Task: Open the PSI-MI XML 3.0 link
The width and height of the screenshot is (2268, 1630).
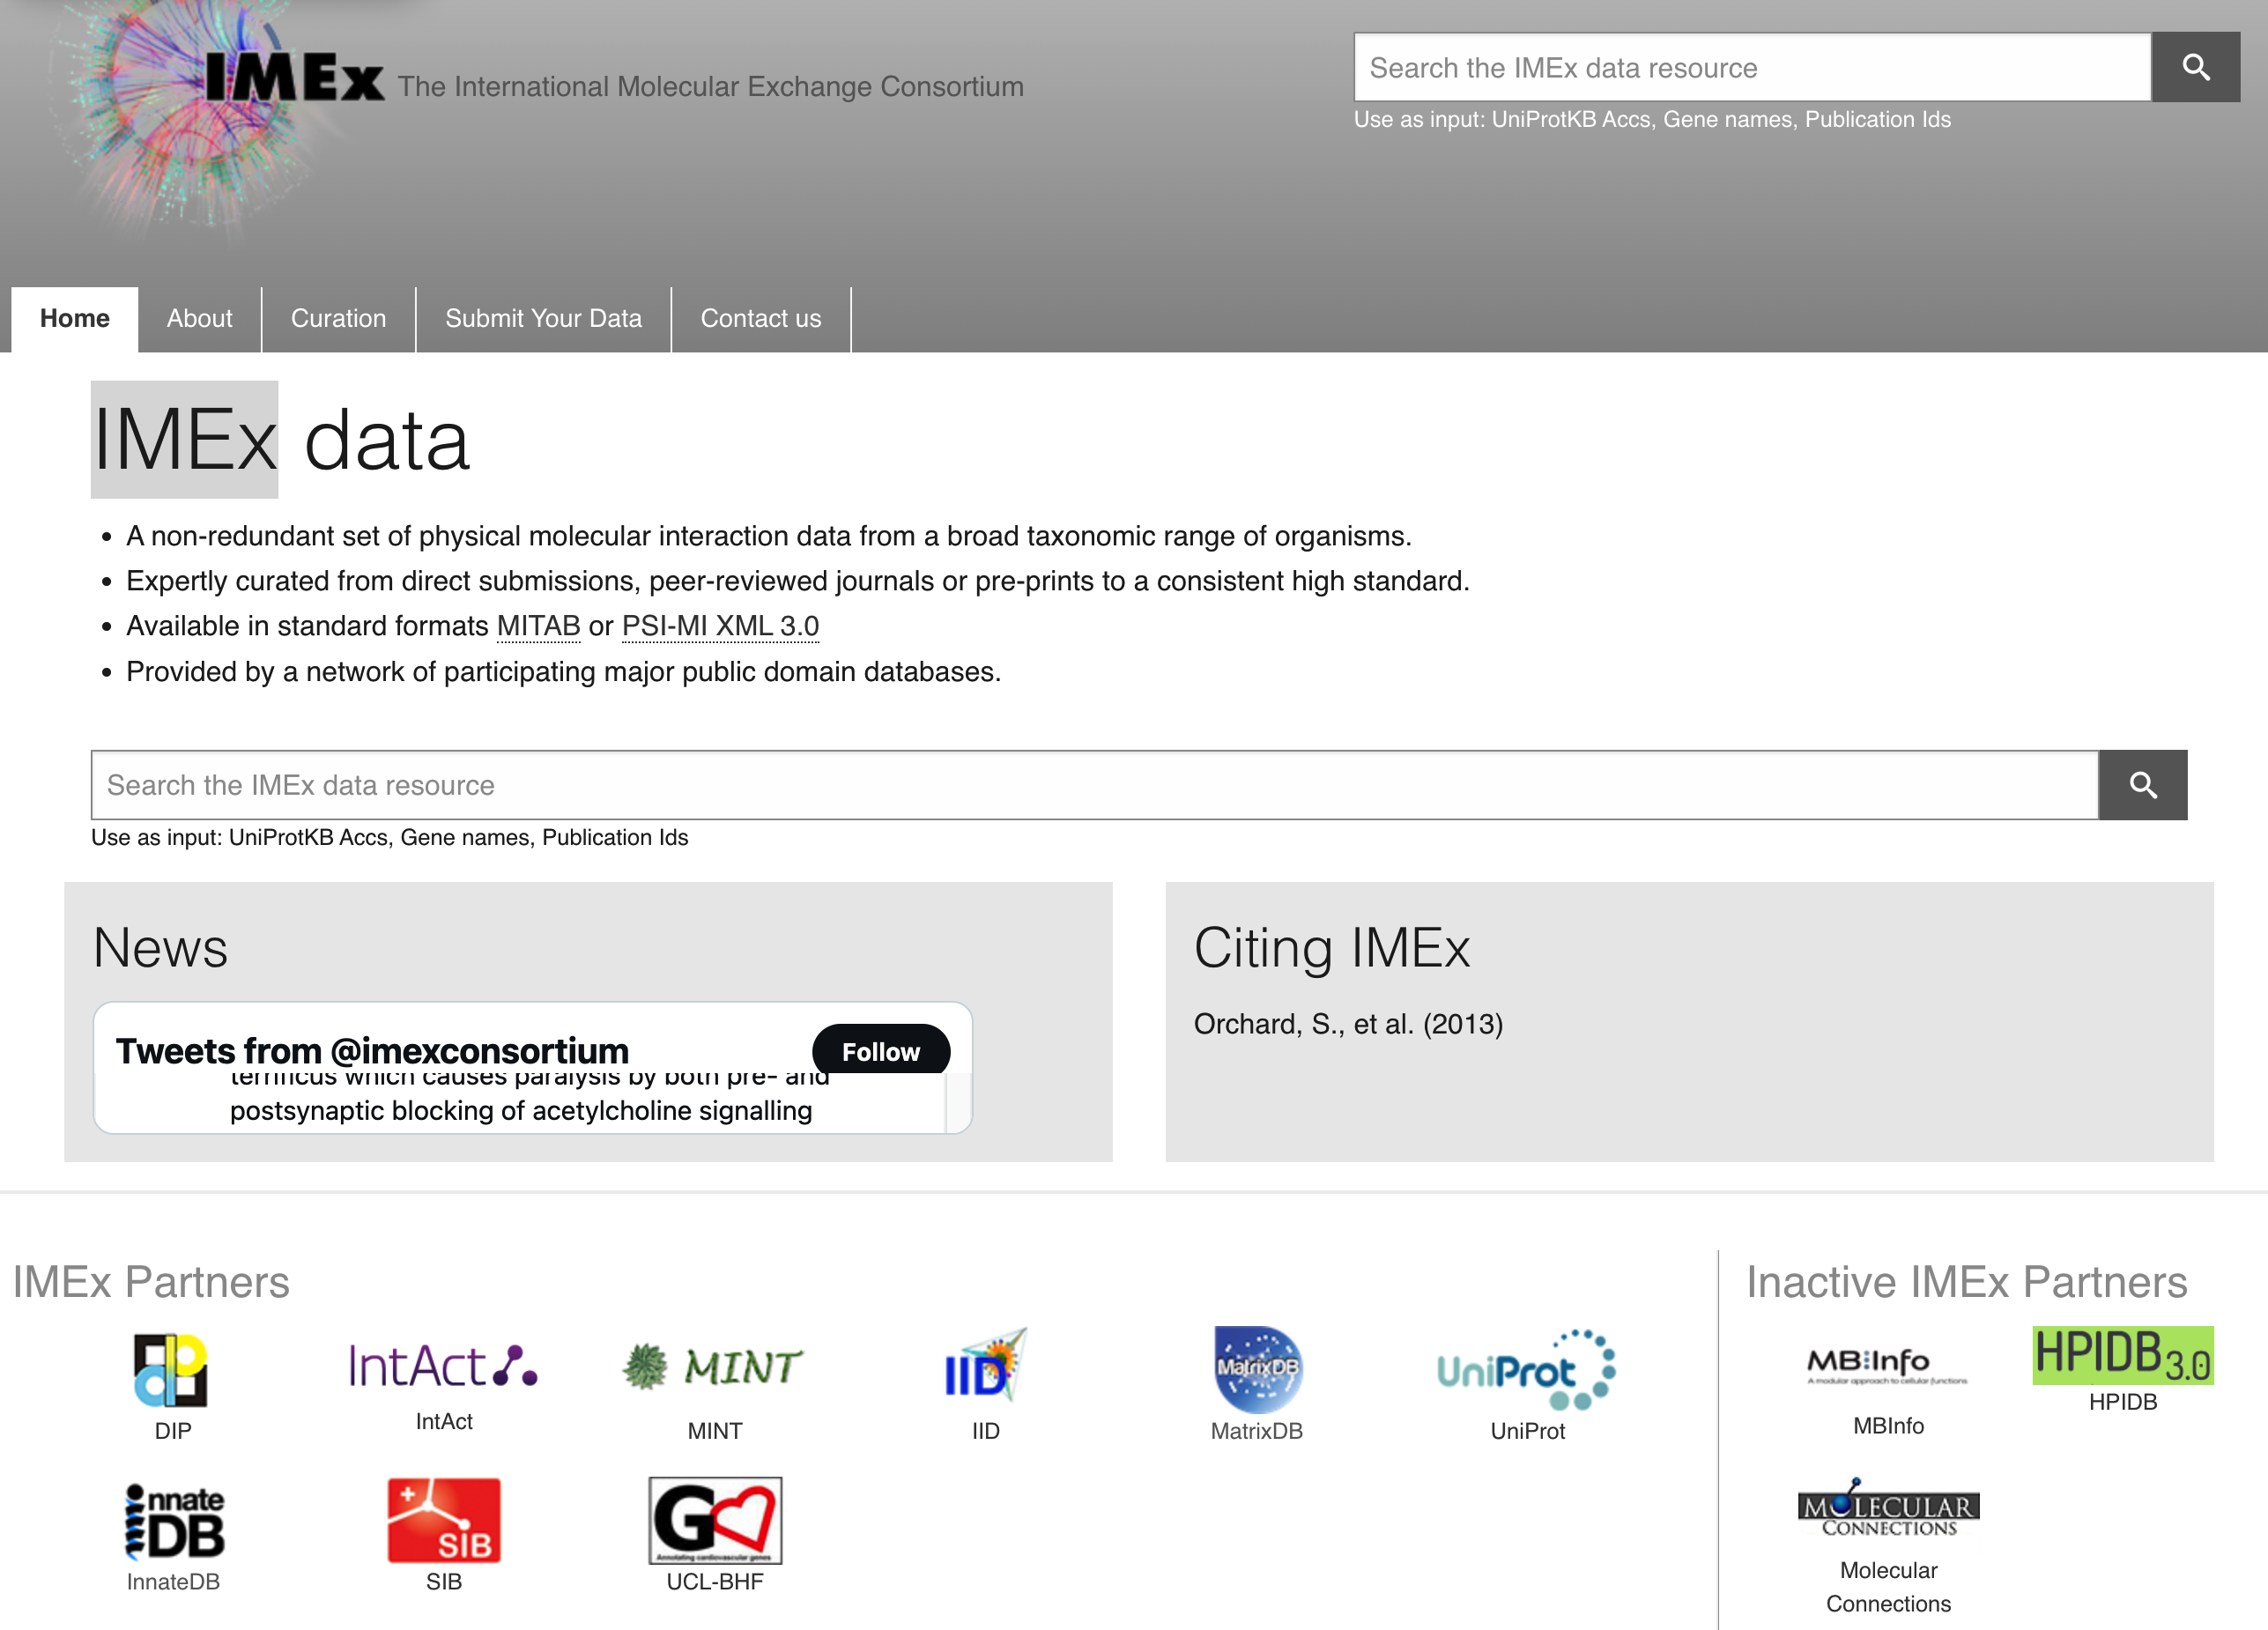Action: tap(720, 626)
